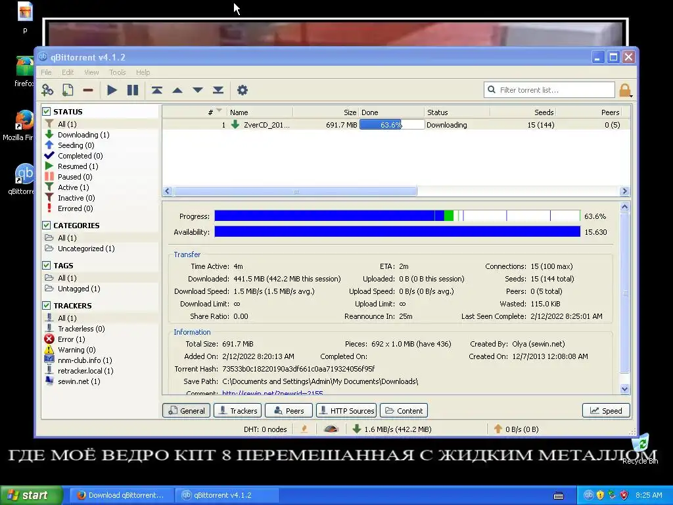Select the Trackerless (0) tracker filter
The width and height of the screenshot is (673, 505).
pos(81,329)
